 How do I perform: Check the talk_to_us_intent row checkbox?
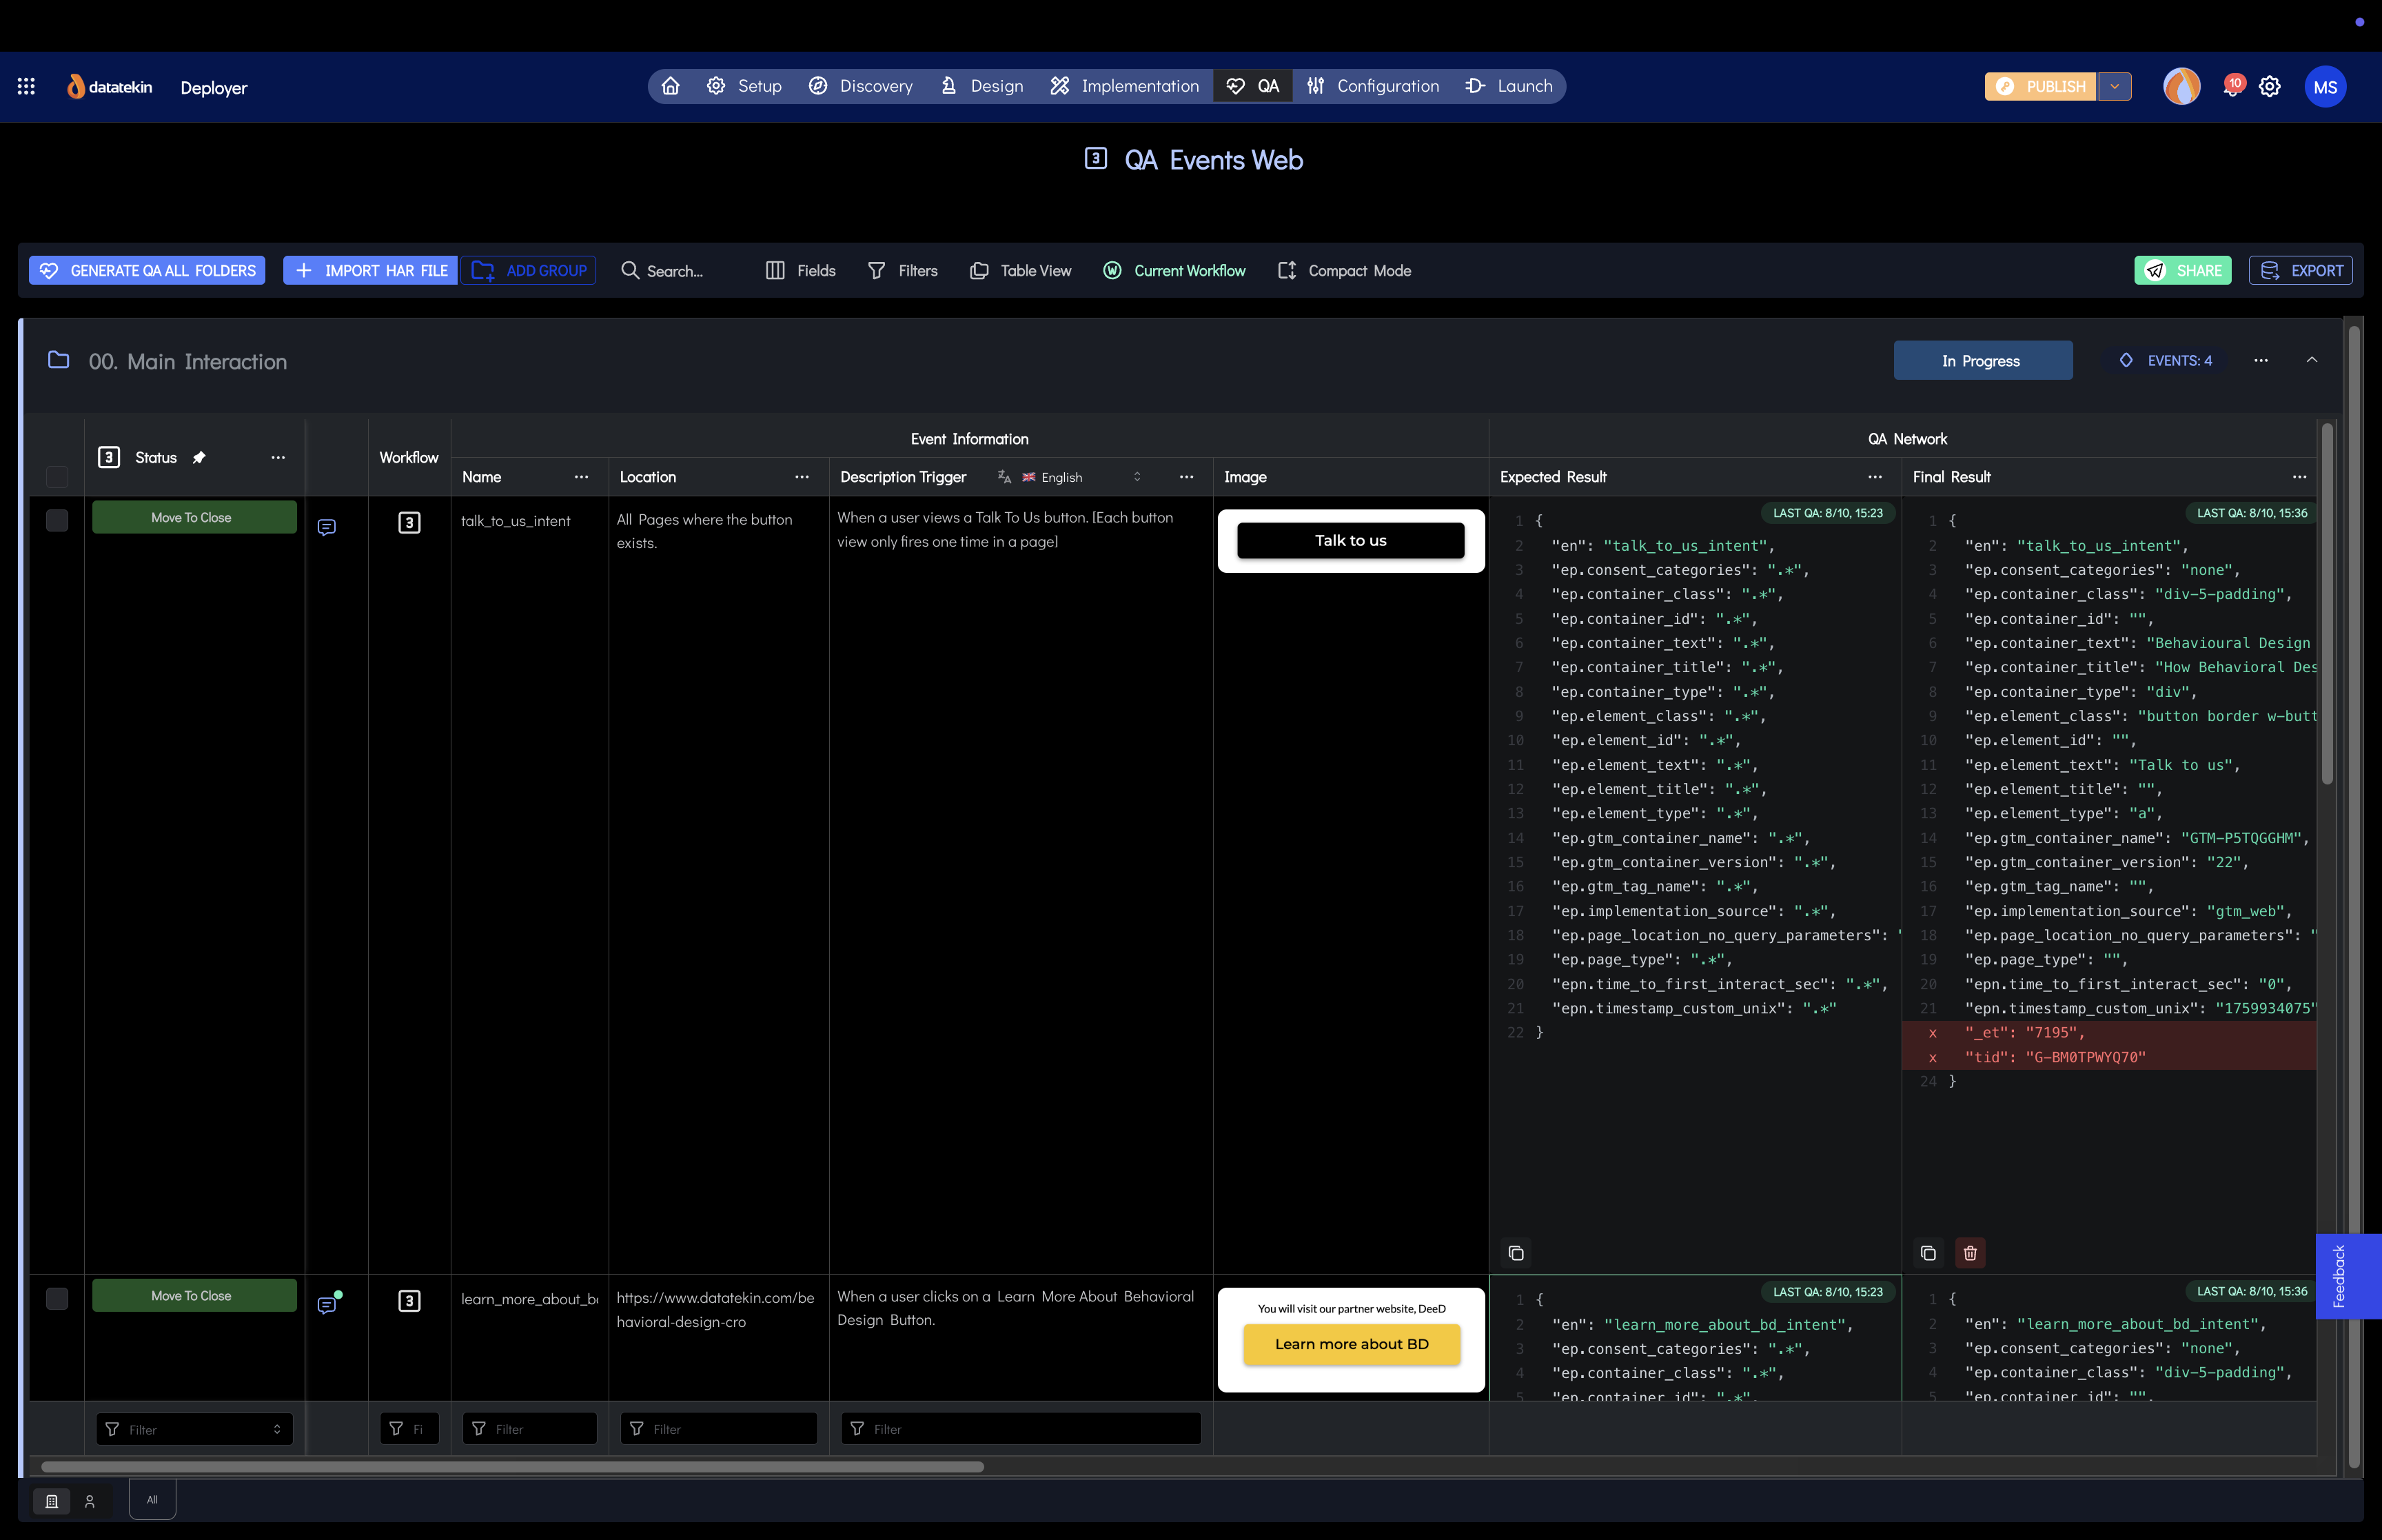57,520
